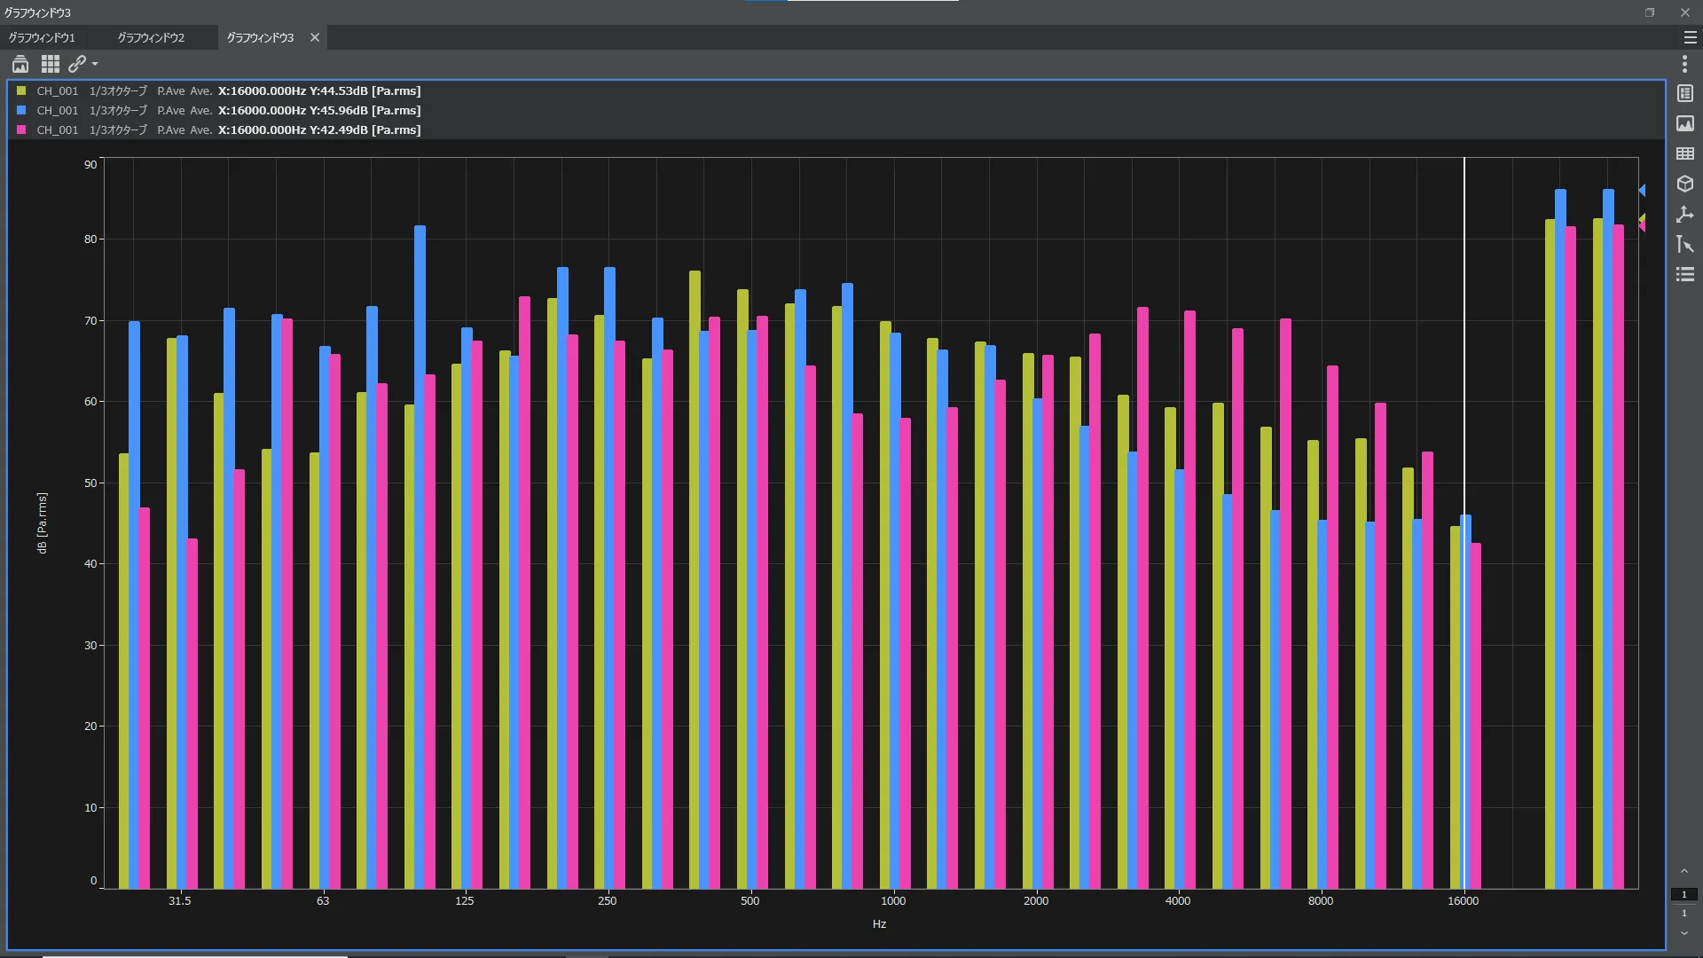This screenshot has width=1703, height=958.
Task: Switch to グラフウィンドウ1 tab
Action: (42, 37)
